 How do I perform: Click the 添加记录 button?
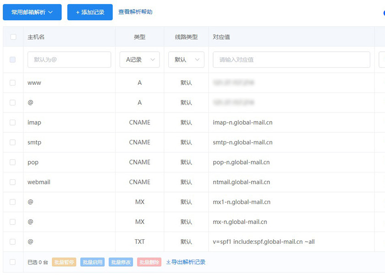pyautogui.click(x=89, y=12)
